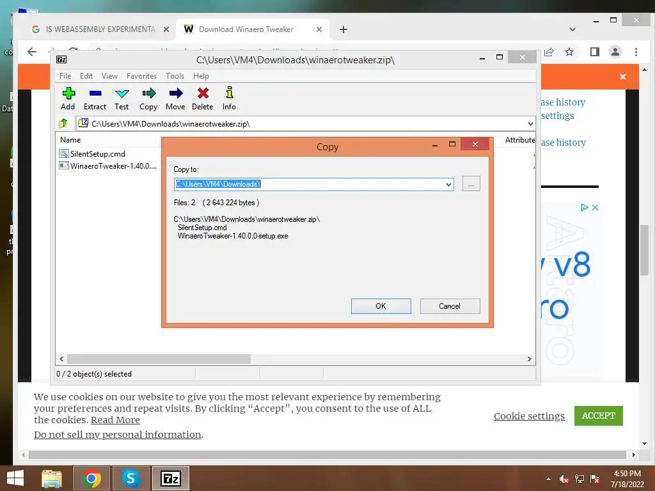Click Do not sell my personal information
This screenshot has height=491, width=655.
118,435
